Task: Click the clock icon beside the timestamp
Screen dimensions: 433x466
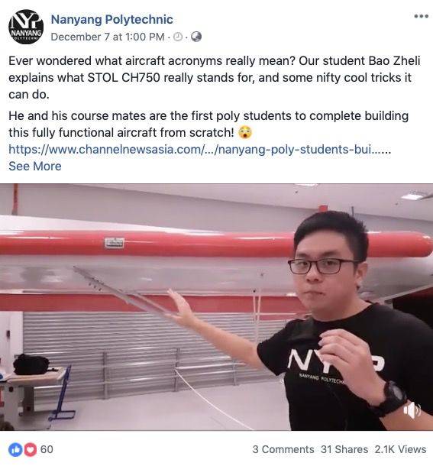Action: [x=178, y=37]
